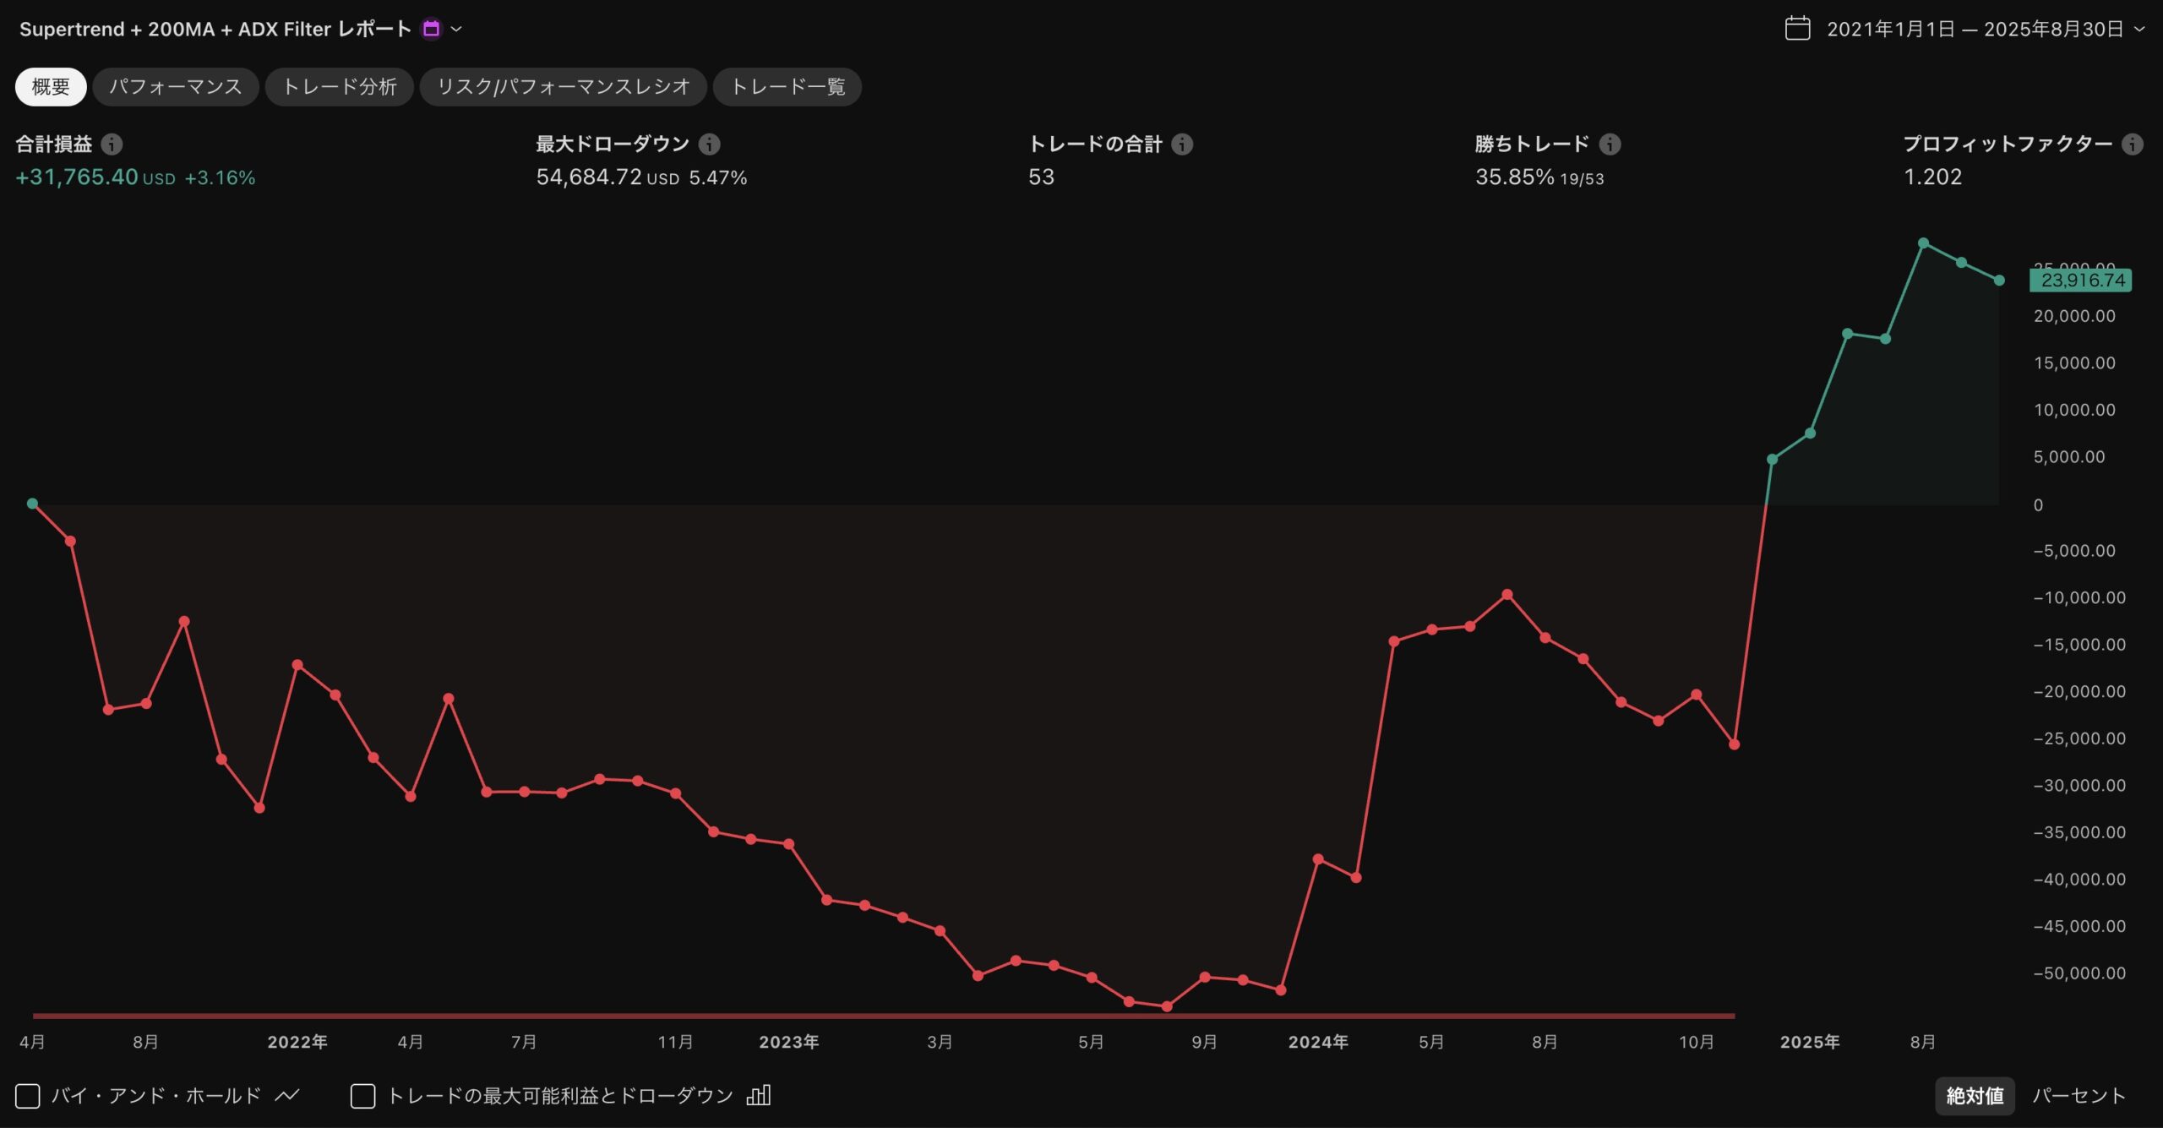Select 絶対値 display mode

tap(1975, 1096)
